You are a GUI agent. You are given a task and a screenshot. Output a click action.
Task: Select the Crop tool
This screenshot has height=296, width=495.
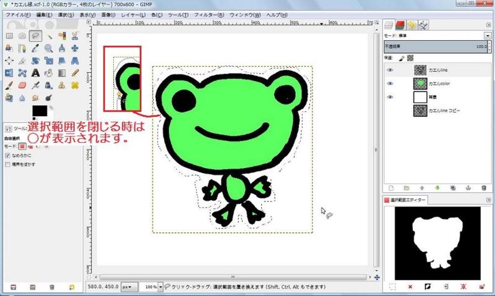22,61
